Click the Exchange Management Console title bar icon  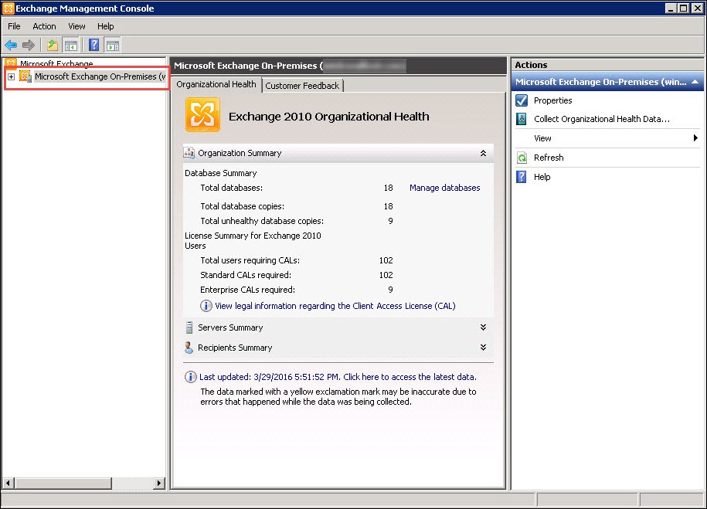click(x=8, y=8)
